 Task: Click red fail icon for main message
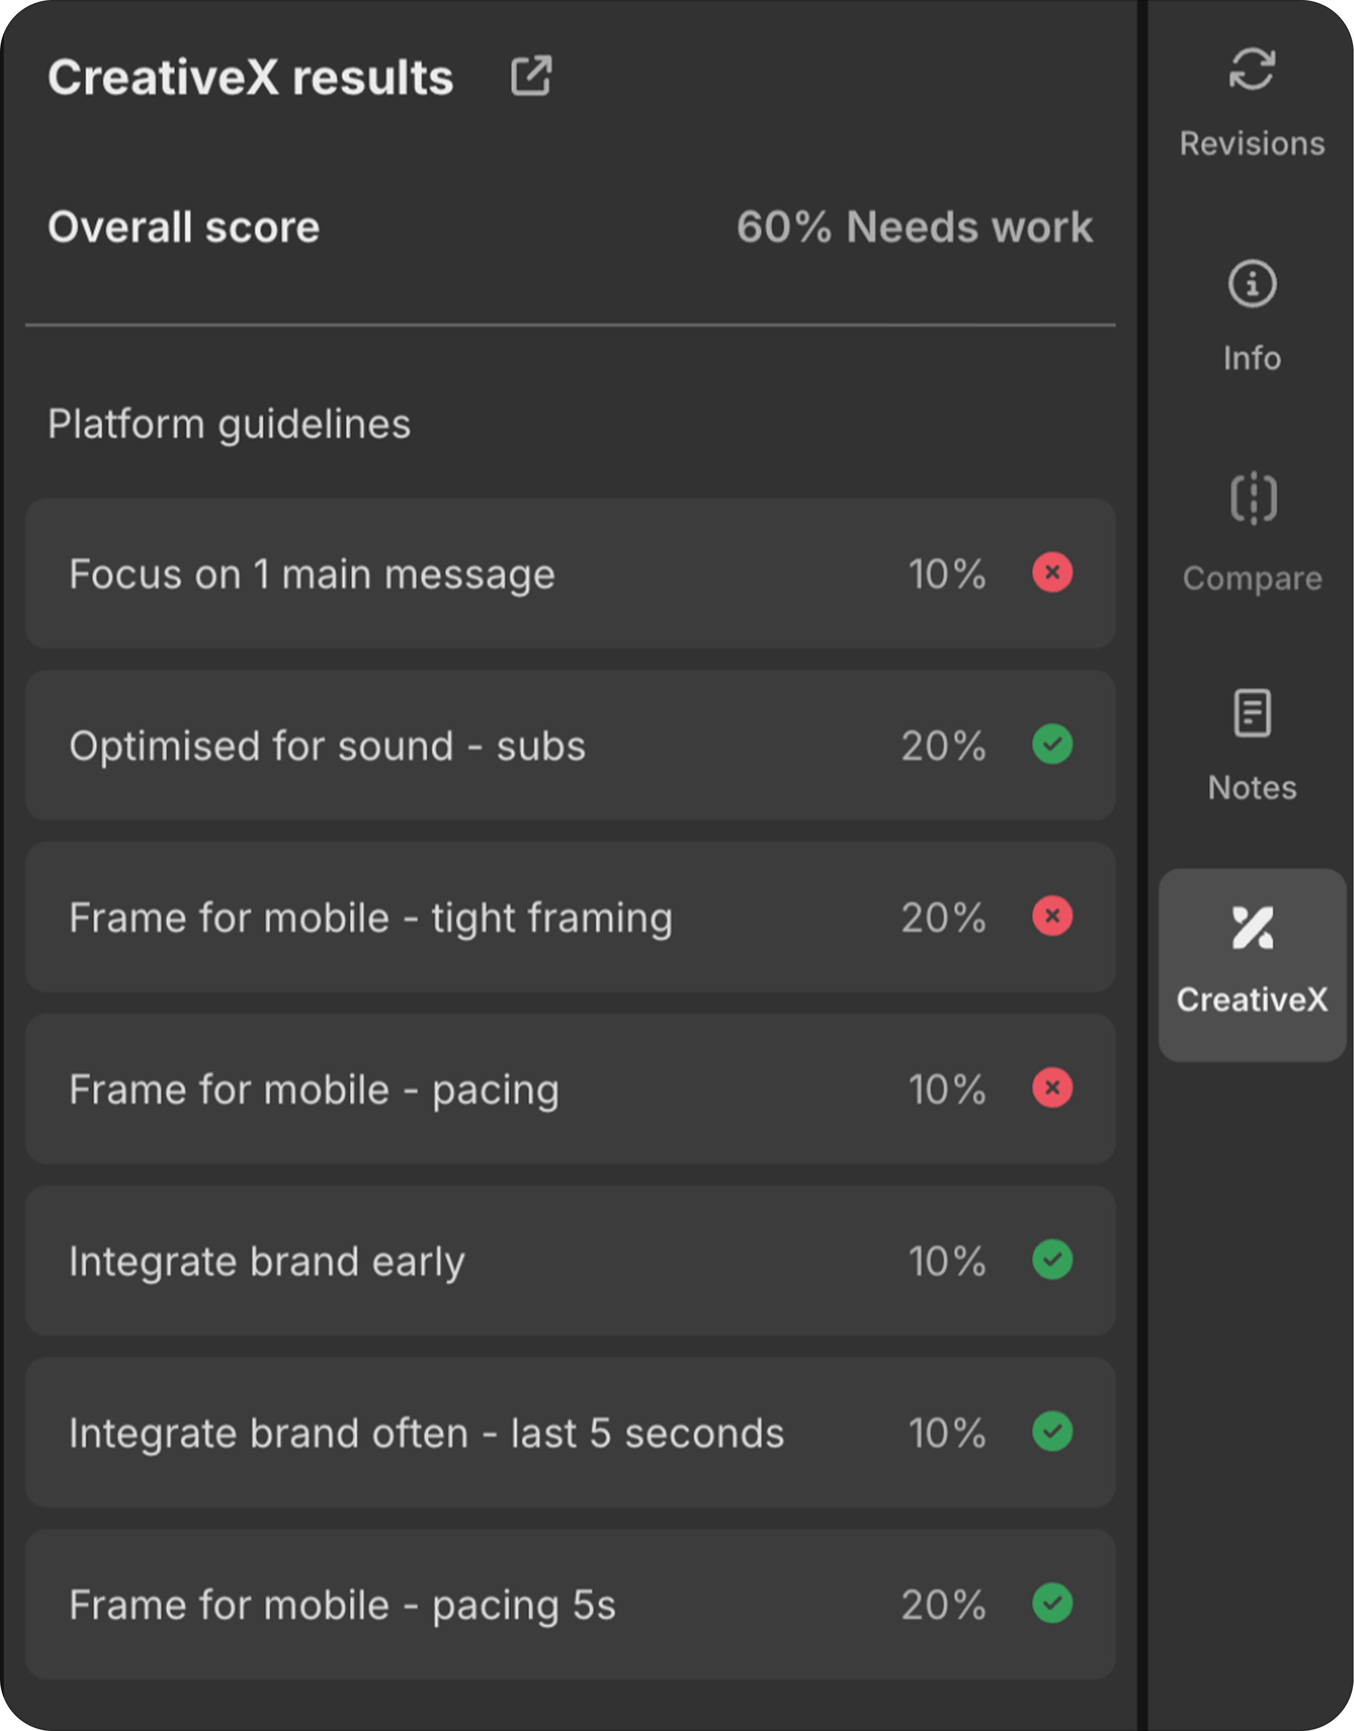pos(1052,572)
